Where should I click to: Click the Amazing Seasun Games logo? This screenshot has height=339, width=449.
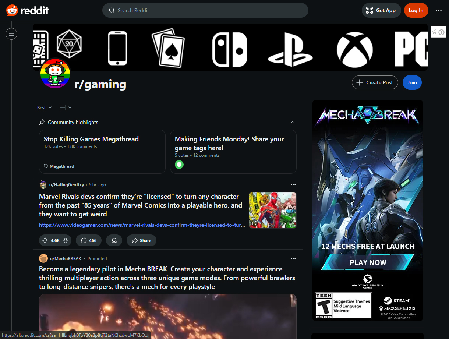pyautogui.click(x=367, y=282)
